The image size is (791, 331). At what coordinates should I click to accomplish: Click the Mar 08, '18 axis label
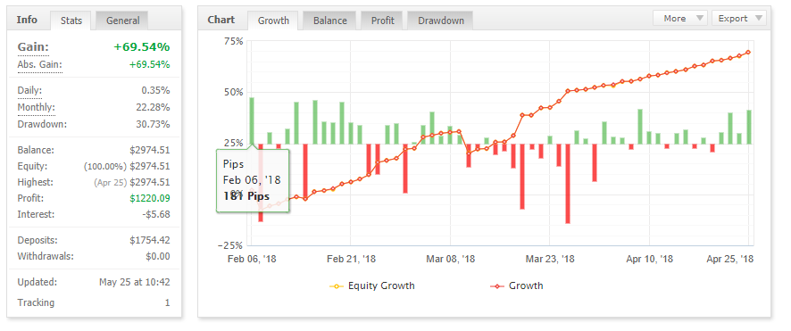click(451, 259)
